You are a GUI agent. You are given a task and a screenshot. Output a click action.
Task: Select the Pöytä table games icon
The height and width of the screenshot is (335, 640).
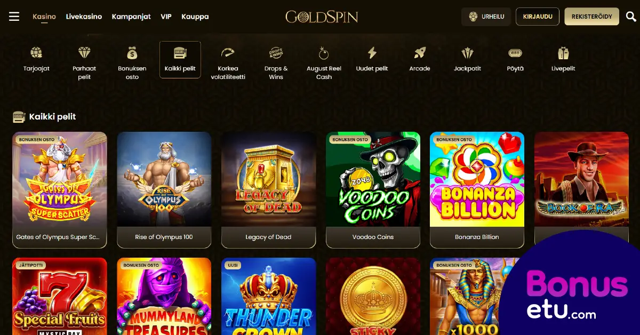(x=515, y=52)
